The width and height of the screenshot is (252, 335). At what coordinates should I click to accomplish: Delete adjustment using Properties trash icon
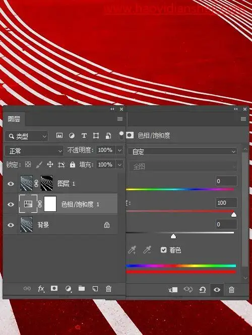(x=231, y=290)
